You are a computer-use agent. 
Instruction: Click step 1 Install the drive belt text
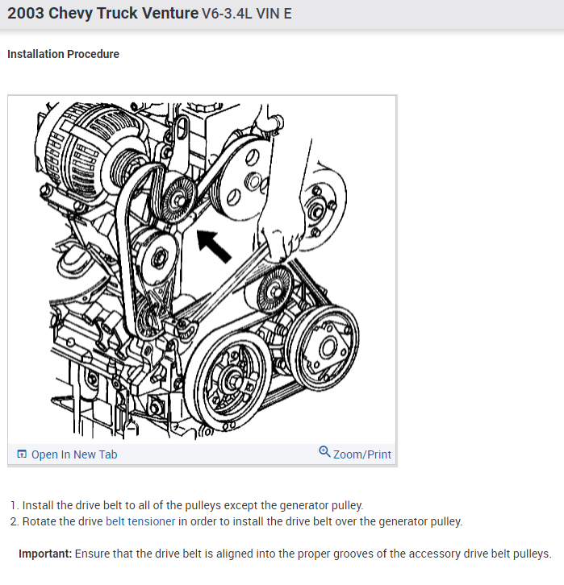pos(193,505)
